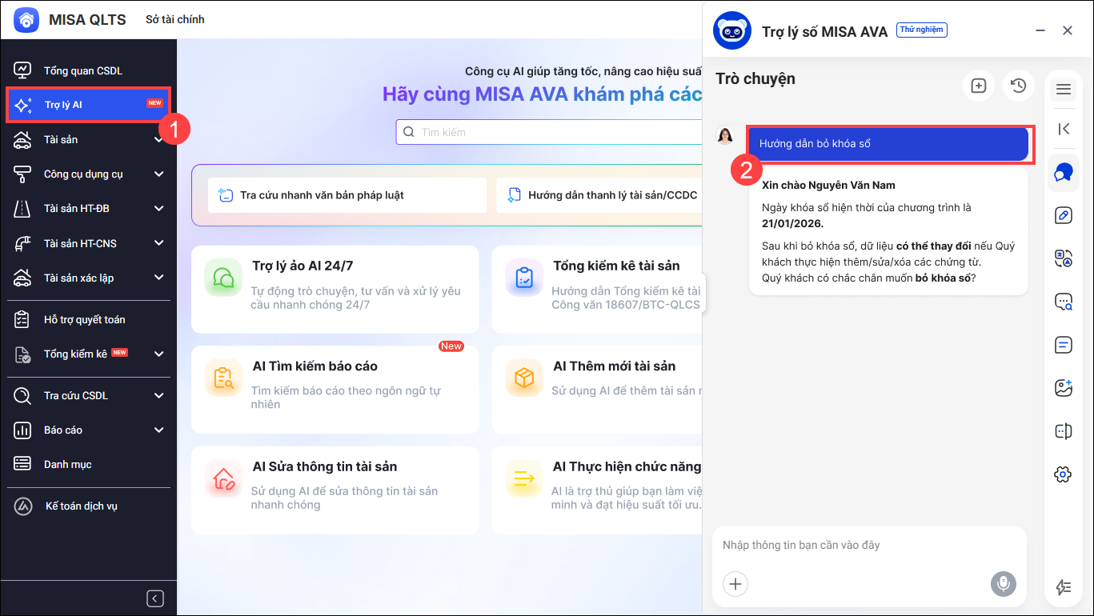Screen dimensions: 1094x616
Task: Click the Danh mục list icon
Action: pos(22,464)
